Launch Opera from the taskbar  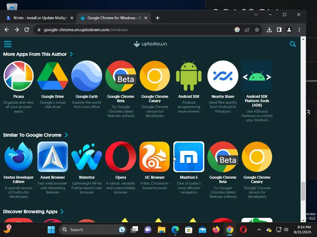point(243,230)
